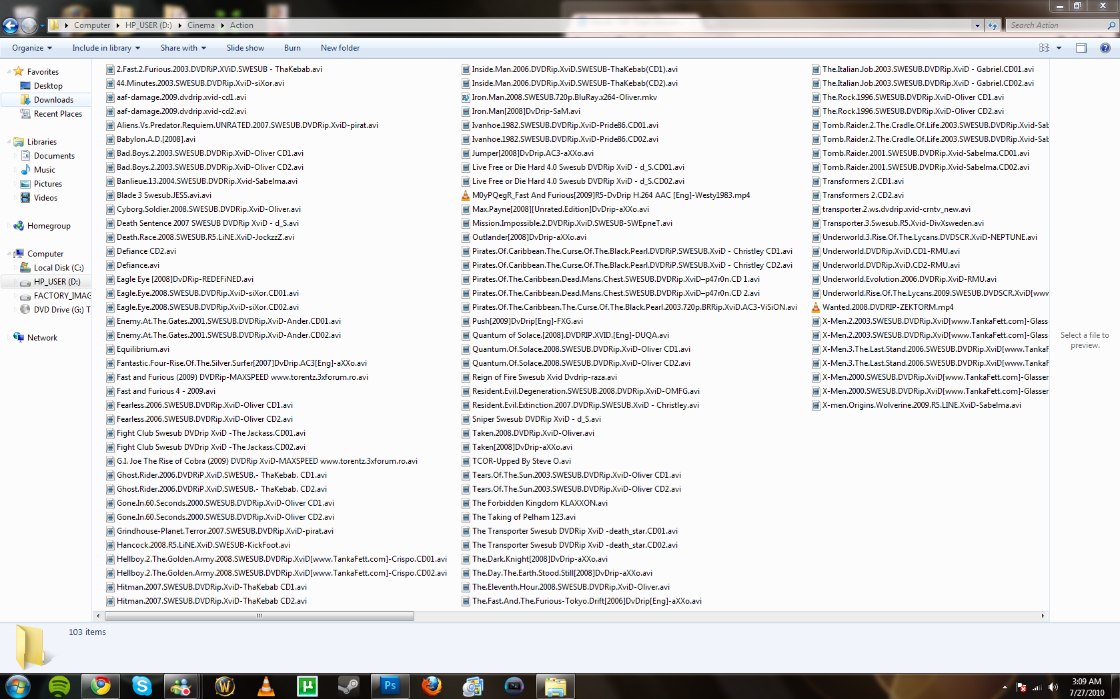1120x699 pixels.
Task: Open Recent Places in the sidebar
Action: (58, 114)
